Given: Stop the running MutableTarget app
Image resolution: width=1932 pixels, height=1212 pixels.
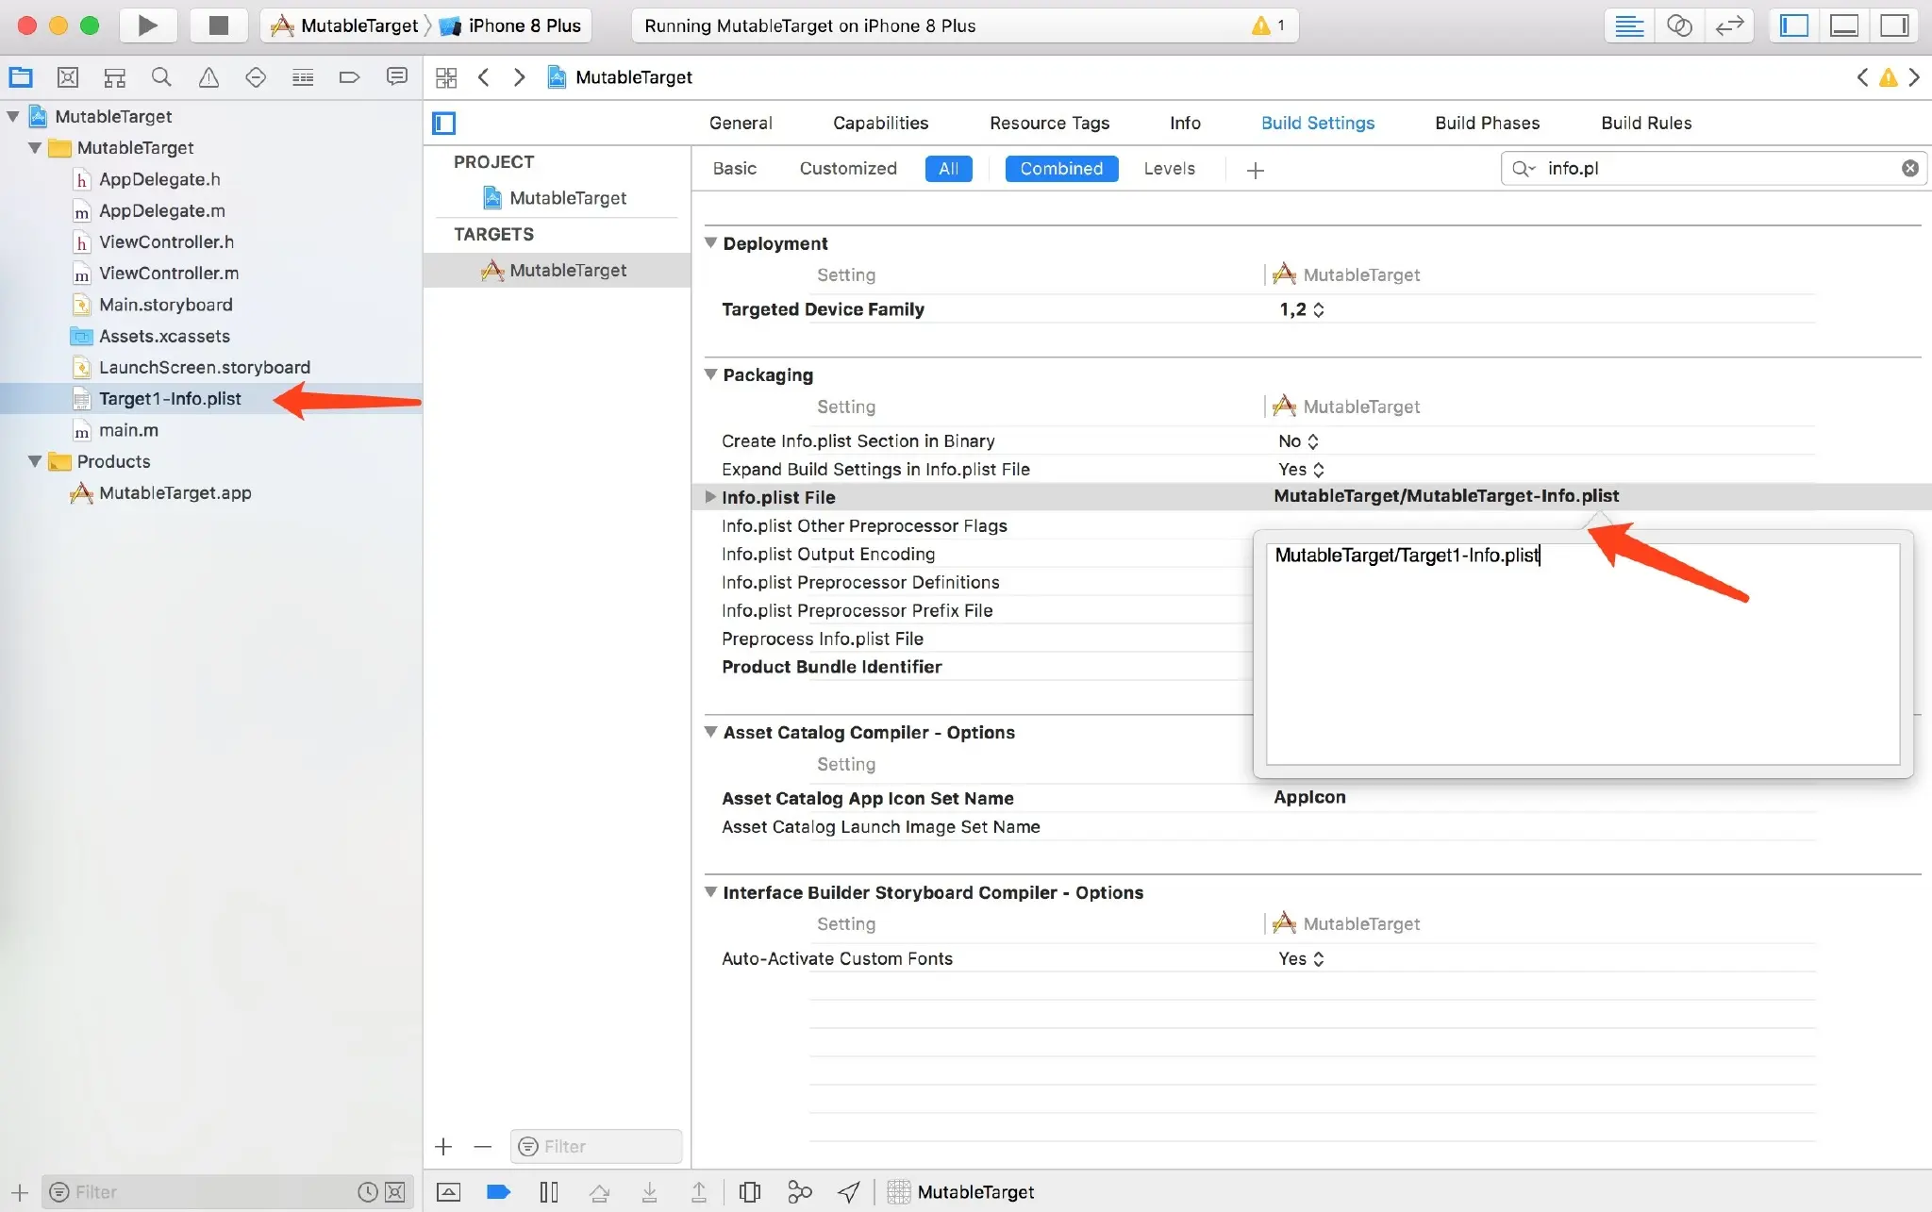Looking at the screenshot, I should coord(218,25).
